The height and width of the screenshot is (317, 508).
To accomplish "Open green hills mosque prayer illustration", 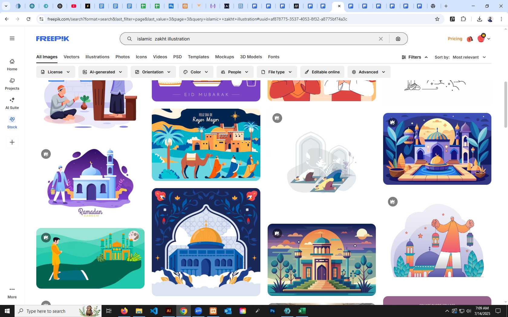I will pos(90,258).
